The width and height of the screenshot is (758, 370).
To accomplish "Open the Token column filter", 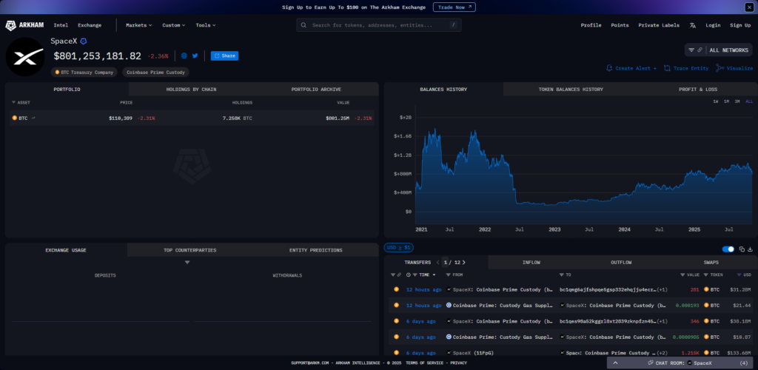I will pyautogui.click(x=705, y=275).
